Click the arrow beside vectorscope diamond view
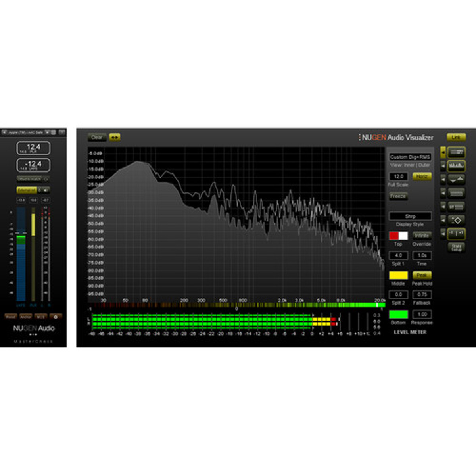This screenshot has width=476, height=476. coord(443,220)
